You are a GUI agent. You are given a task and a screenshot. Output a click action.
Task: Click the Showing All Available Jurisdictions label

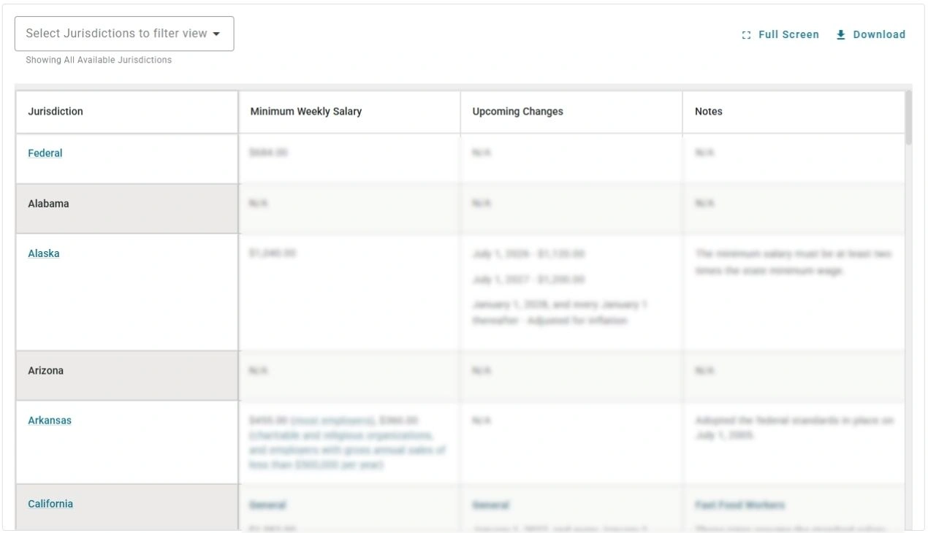pos(97,60)
